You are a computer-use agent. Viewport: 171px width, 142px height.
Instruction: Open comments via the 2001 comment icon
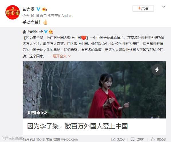[x=132, y=139]
